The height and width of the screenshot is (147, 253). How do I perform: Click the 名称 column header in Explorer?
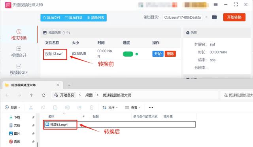(51, 116)
